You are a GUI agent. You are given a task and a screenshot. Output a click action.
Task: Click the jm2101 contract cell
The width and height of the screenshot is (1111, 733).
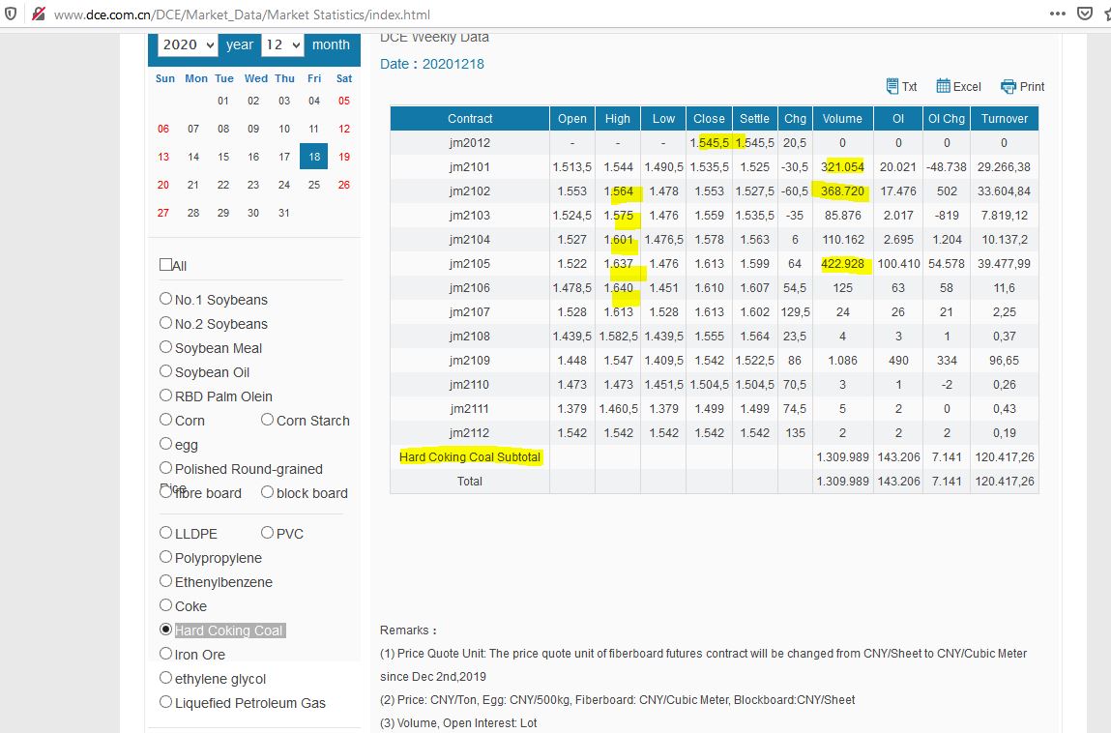[470, 166]
